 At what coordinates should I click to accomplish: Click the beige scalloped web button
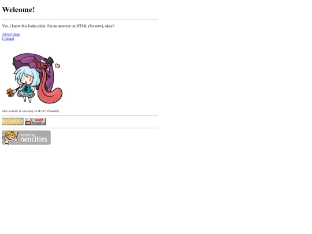click(13, 121)
